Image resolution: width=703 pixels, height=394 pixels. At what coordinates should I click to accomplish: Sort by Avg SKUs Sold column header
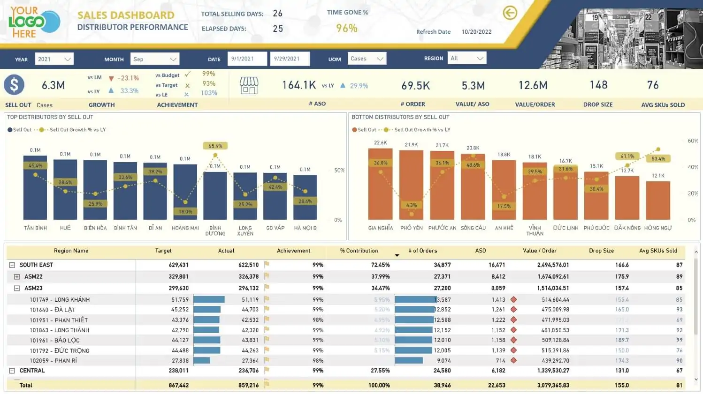[658, 251]
